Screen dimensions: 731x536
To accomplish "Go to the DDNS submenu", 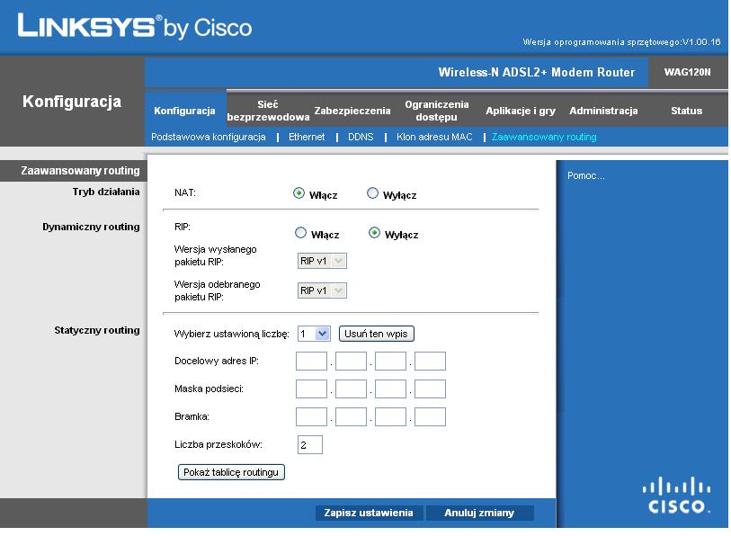I will coord(361,137).
